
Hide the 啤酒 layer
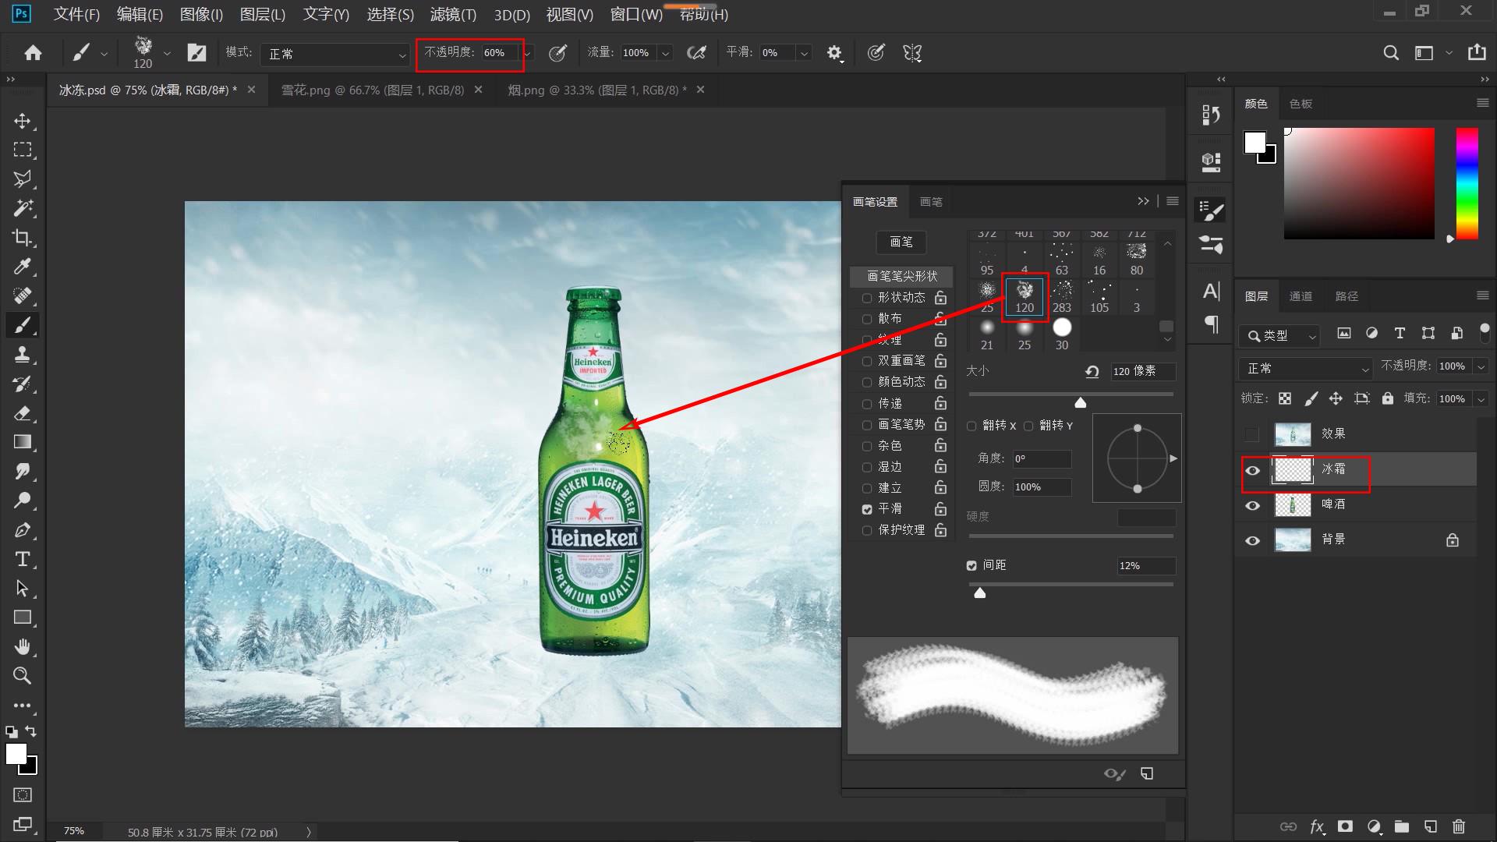coord(1253,505)
